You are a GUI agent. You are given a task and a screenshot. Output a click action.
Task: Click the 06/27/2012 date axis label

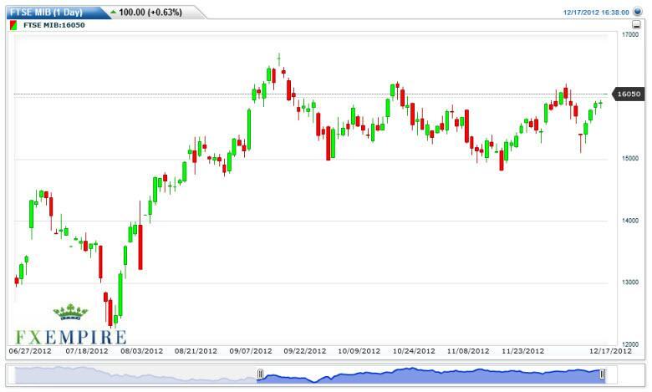tap(28, 351)
